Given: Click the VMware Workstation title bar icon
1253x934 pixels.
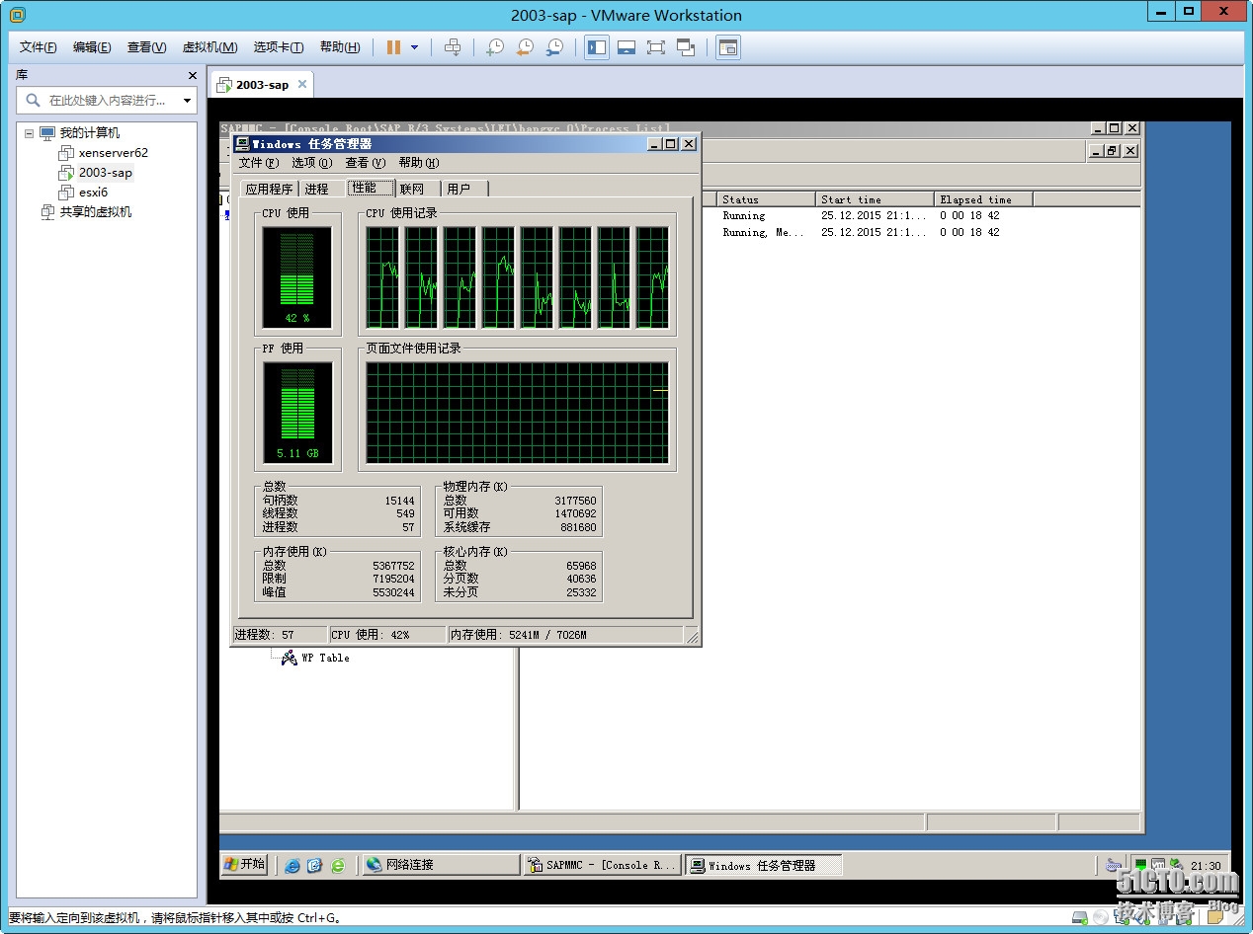Looking at the screenshot, I should [x=17, y=15].
